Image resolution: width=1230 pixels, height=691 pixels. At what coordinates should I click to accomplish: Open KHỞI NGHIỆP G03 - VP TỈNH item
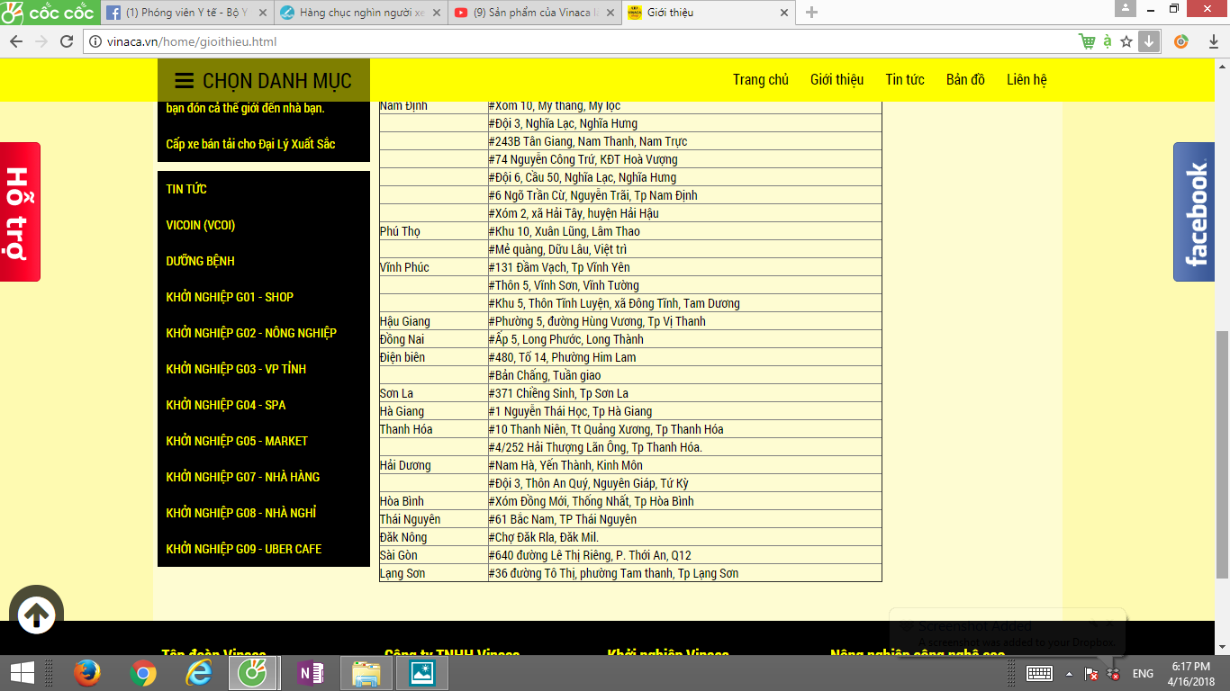pyautogui.click(x=236, y=369)
